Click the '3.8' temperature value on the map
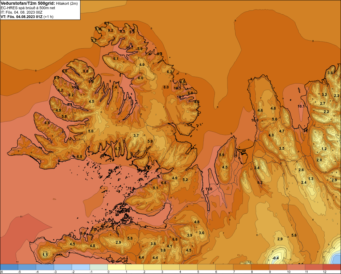The width and height of the screenshot is (341, 274). pyautogui.click(x=153, y=244)
